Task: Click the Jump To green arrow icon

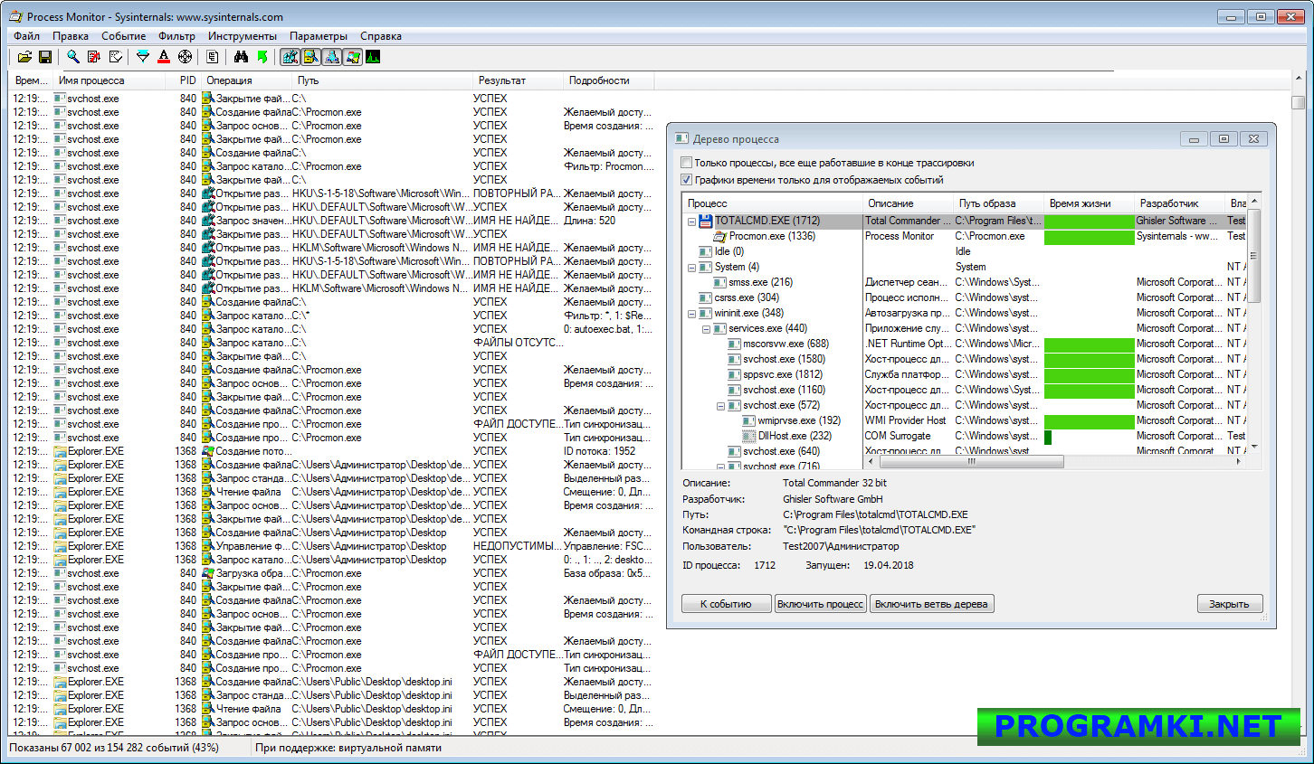Action: (263, 56)
